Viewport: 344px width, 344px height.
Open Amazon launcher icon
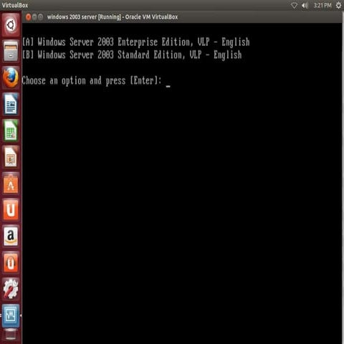11,236
